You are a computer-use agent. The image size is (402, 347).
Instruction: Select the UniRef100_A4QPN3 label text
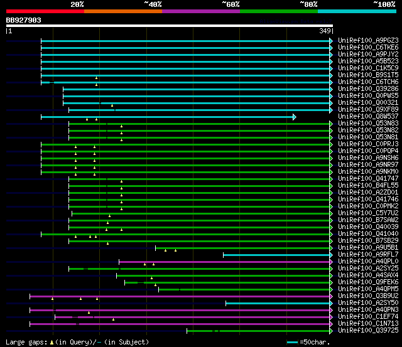(368, 310)
